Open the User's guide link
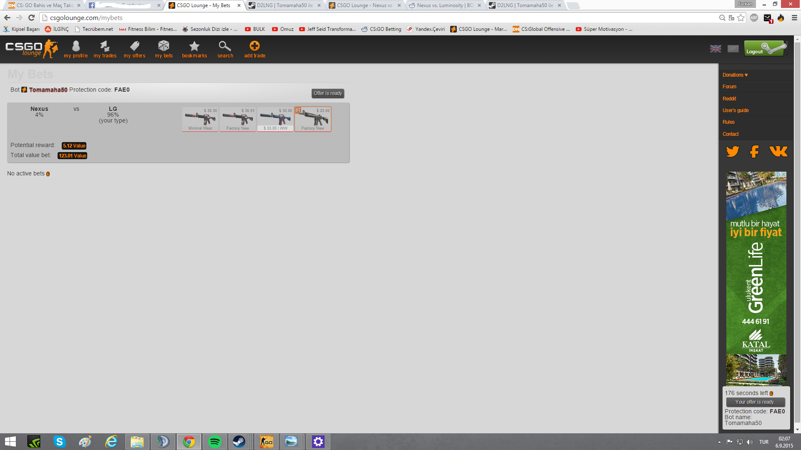The width and height of the screenshot is (801, 450). tap(736, 110)
